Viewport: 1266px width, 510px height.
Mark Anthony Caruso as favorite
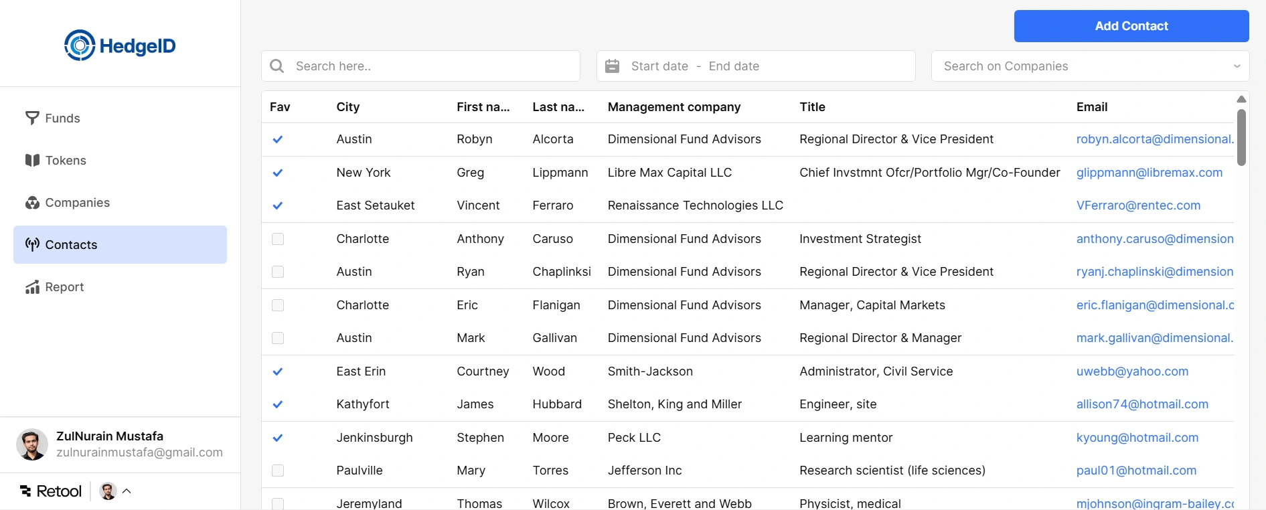tap(278, 239)
